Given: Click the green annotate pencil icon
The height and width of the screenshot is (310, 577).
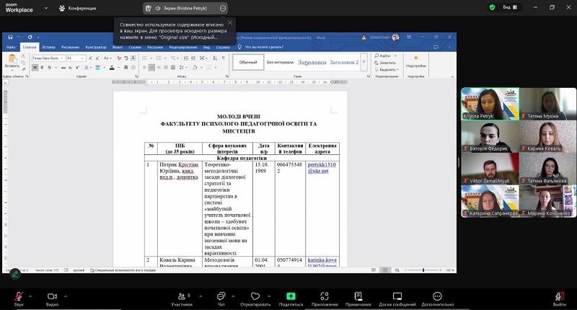Looking at the screenshot, I should (x=15, y=274).
